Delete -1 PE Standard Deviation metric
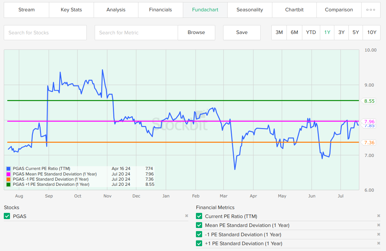This screenshot has width=386, height=251. 378,235
